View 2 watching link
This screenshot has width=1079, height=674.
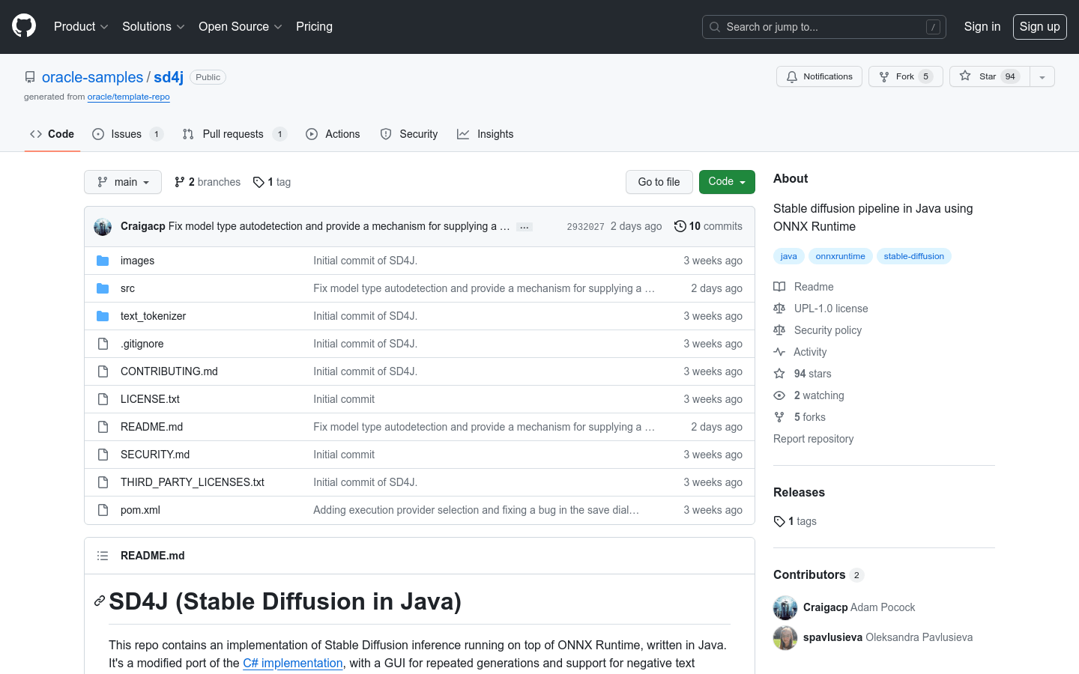[x=809, y=395]
